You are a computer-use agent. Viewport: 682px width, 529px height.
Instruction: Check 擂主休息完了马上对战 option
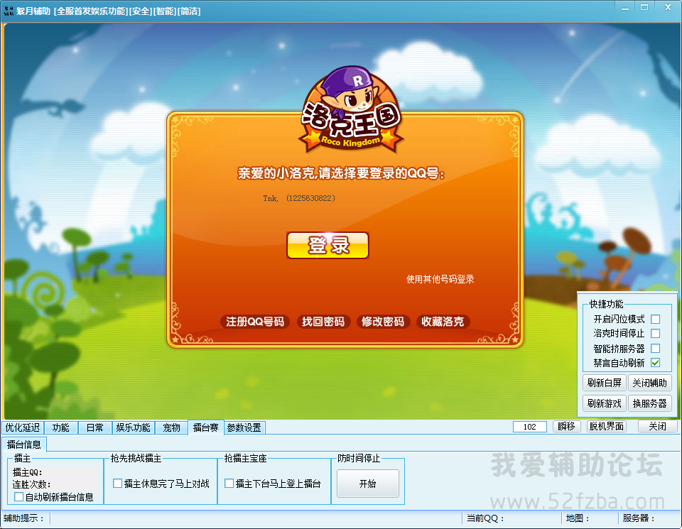(117, 484)
